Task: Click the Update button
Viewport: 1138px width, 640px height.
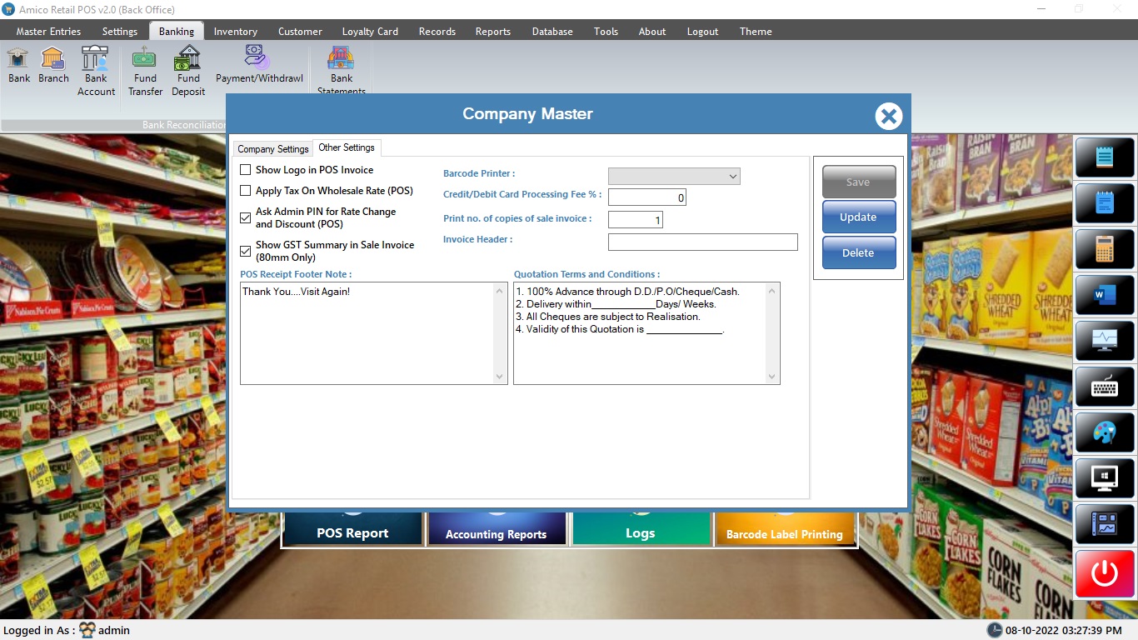Action: coord(858,217)
